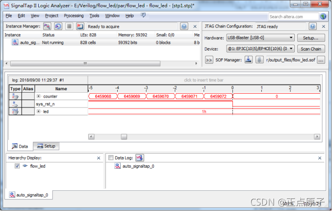Click the Name column header in signal list
Screen dimensions: 332x211
(61, 89)
